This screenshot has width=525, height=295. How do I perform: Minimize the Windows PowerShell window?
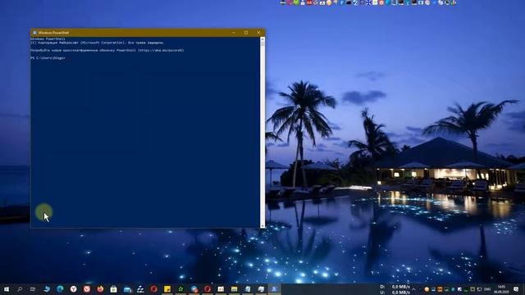tap(234, 33)
